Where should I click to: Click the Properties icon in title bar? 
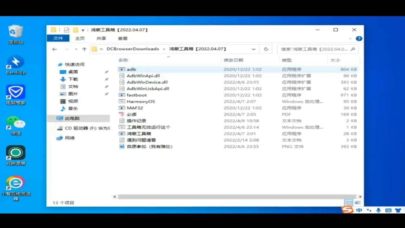[x=66, y=30]
